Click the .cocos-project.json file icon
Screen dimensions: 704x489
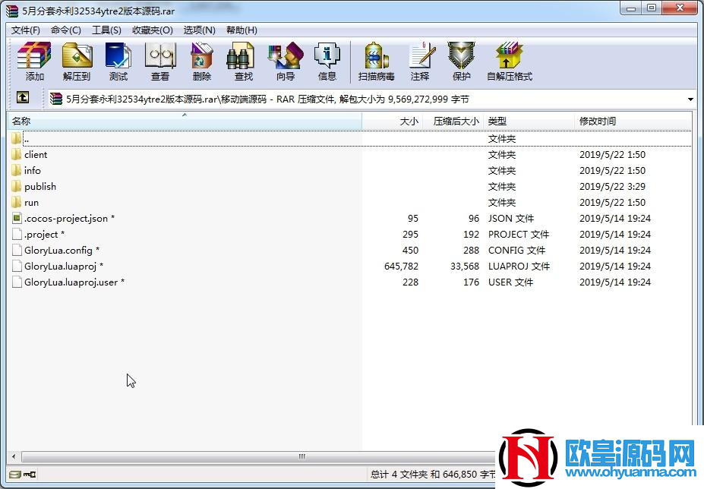point(17,218)
